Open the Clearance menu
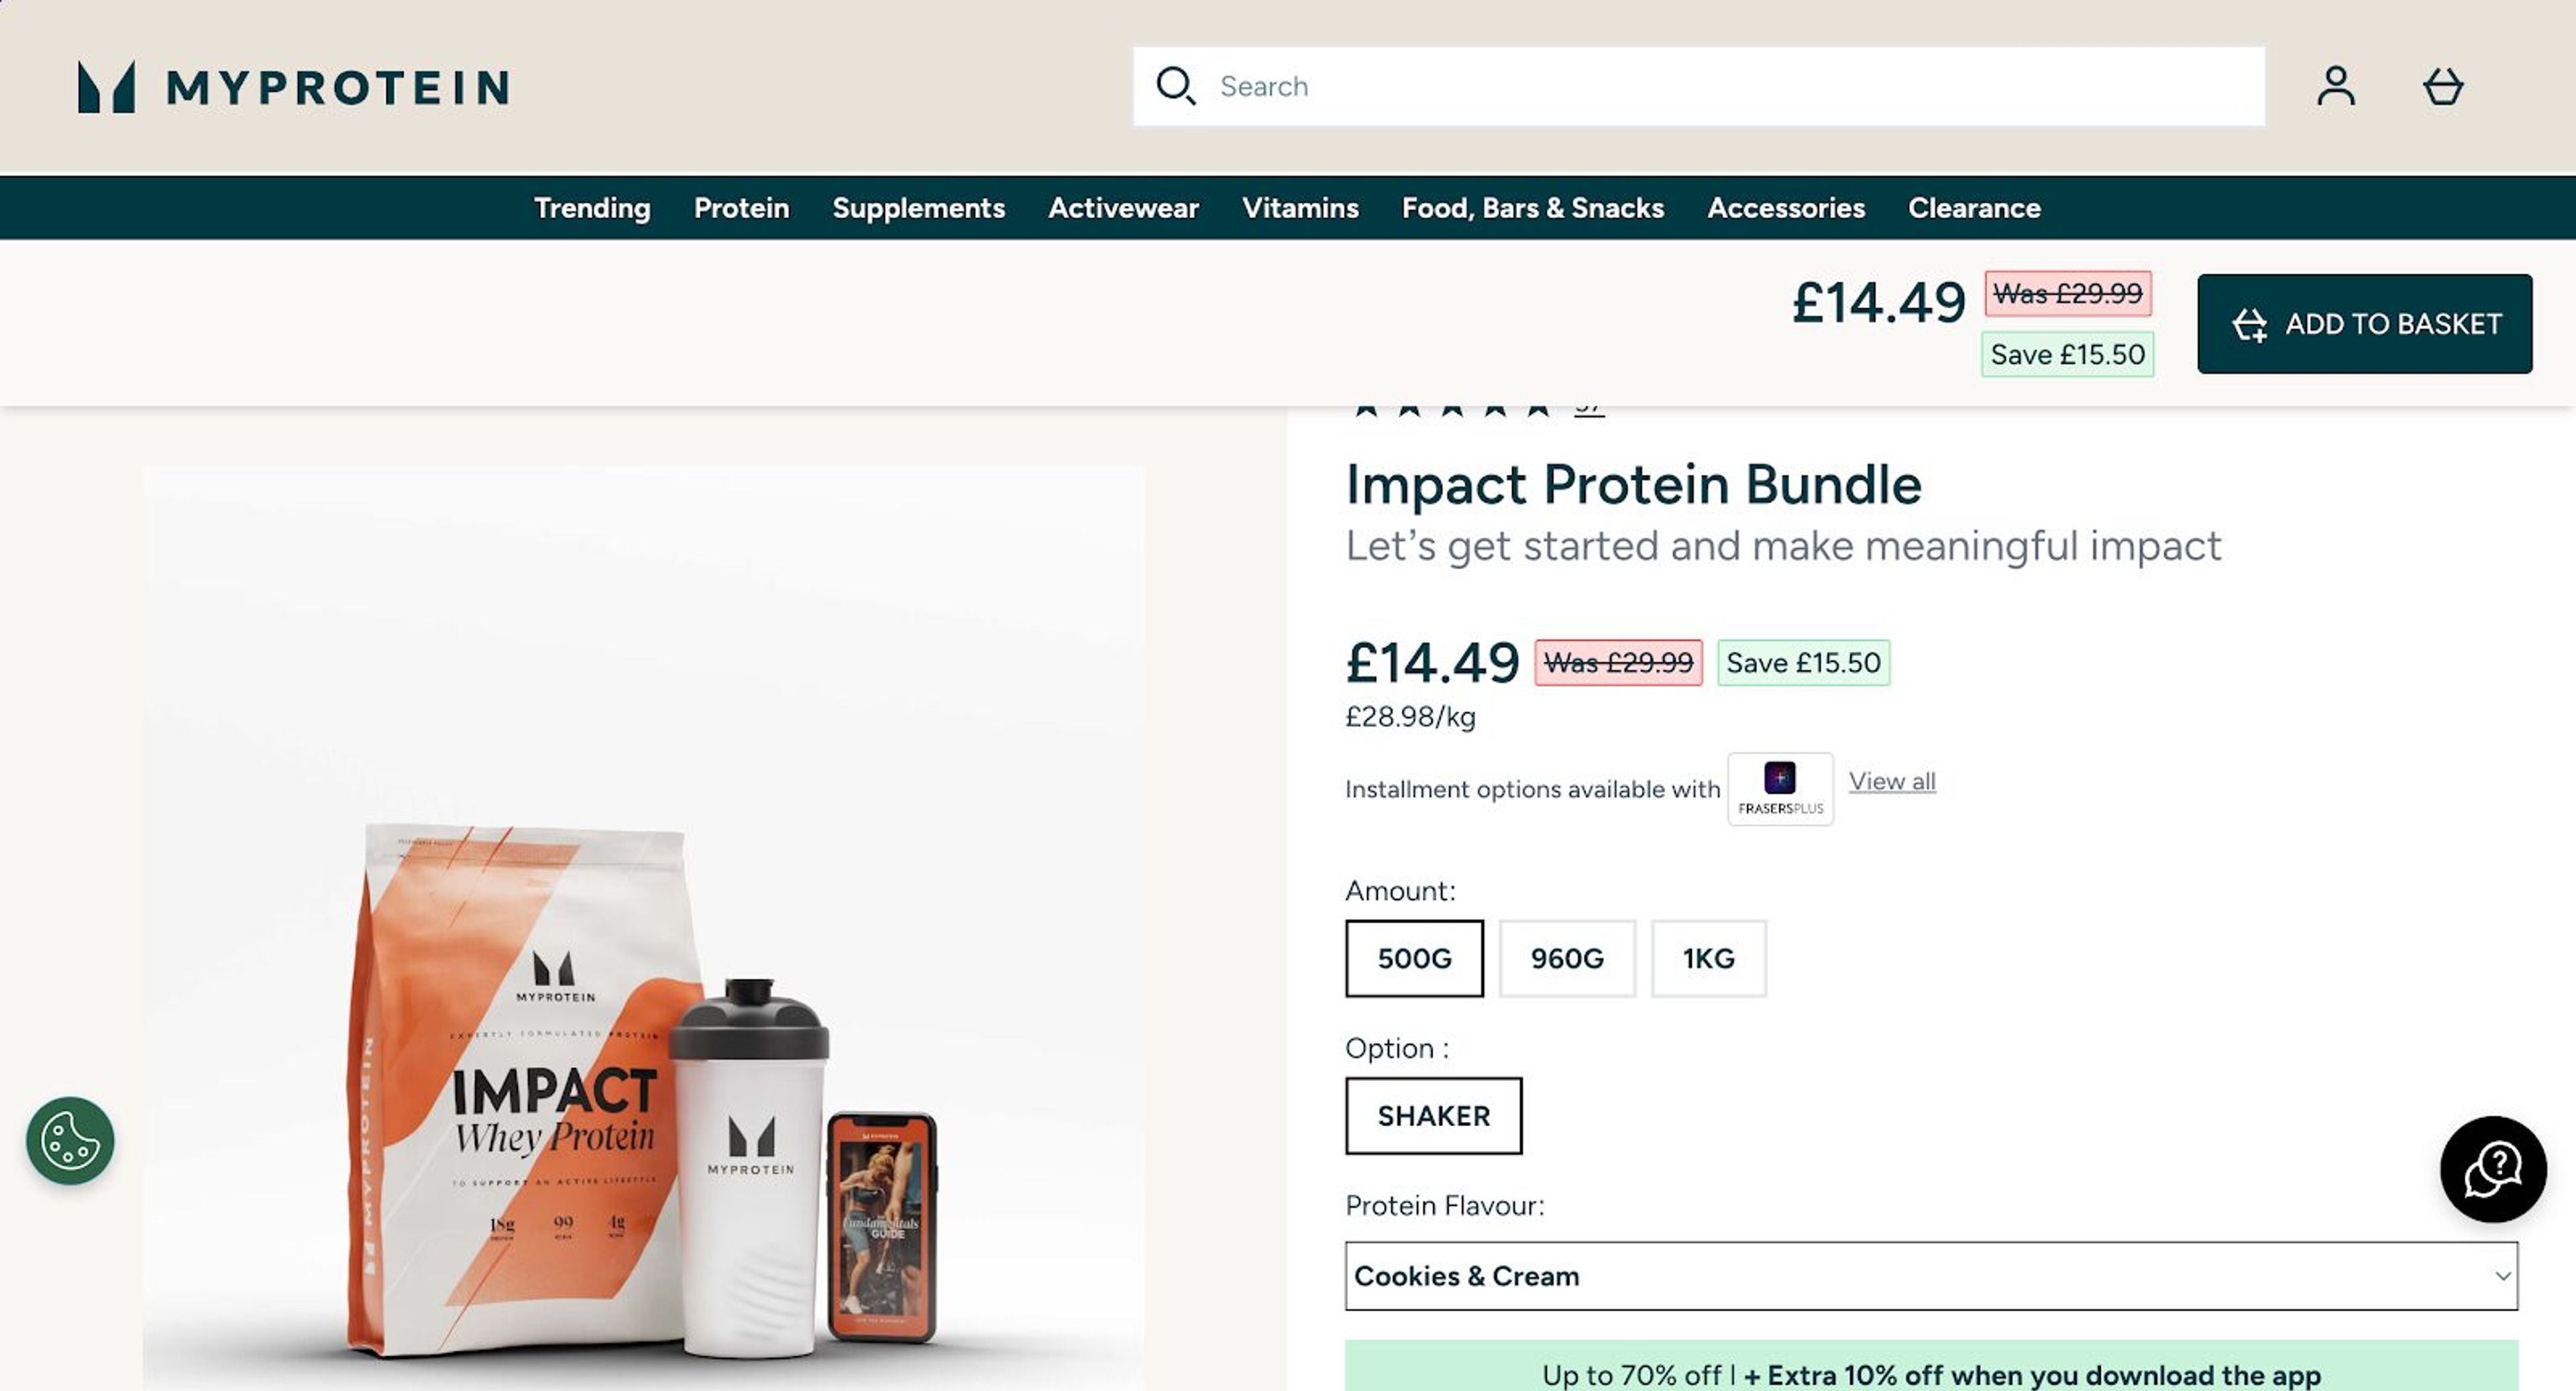This screenshot has width=2576, height=1391. pyautogui.click(x=1974, y=208)
